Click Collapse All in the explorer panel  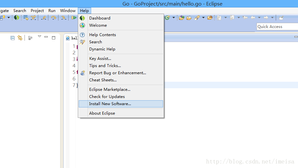coord(12,38)
